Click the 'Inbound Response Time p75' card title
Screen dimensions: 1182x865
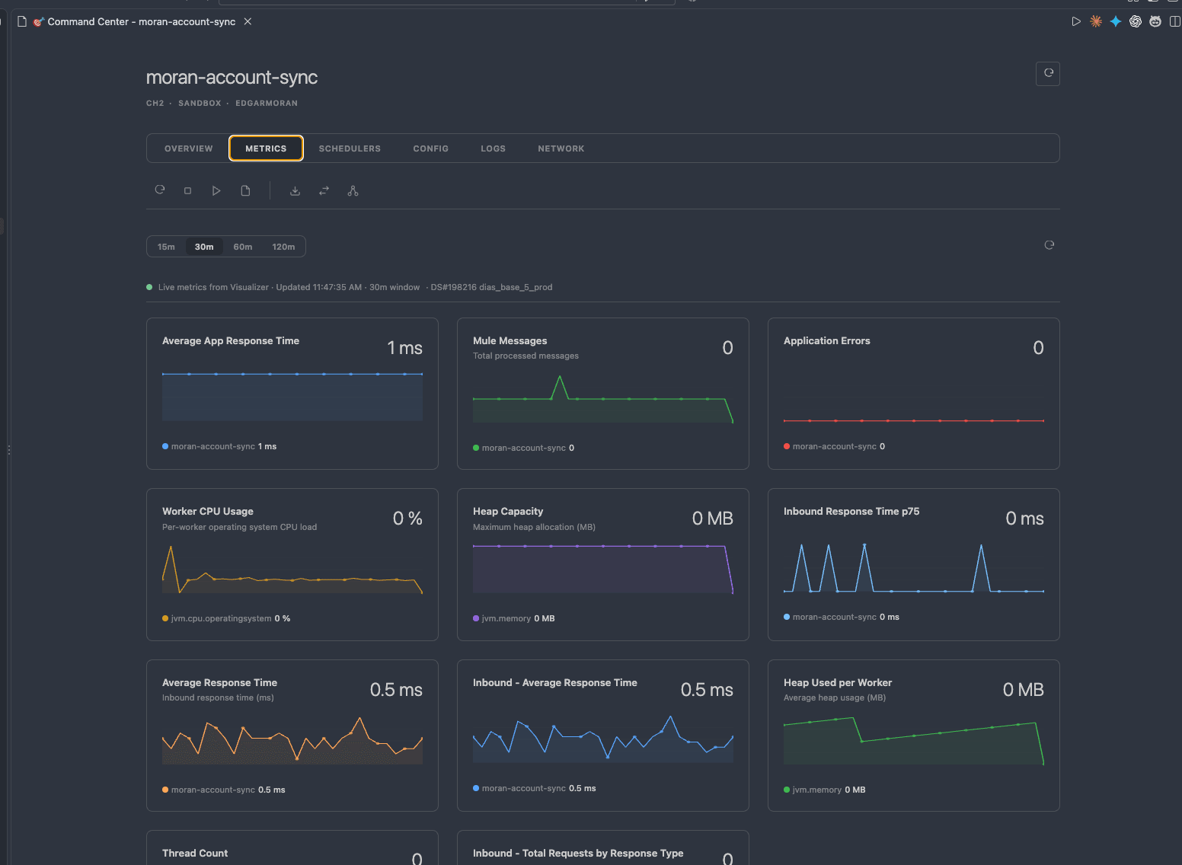[851, 512]
